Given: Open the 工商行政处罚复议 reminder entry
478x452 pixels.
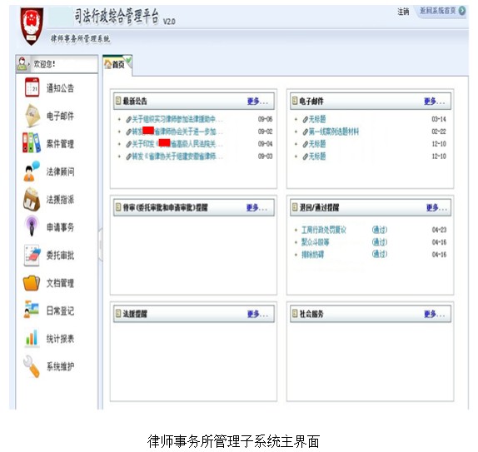Looking at the screenshot, I should (x=323, y=230).
